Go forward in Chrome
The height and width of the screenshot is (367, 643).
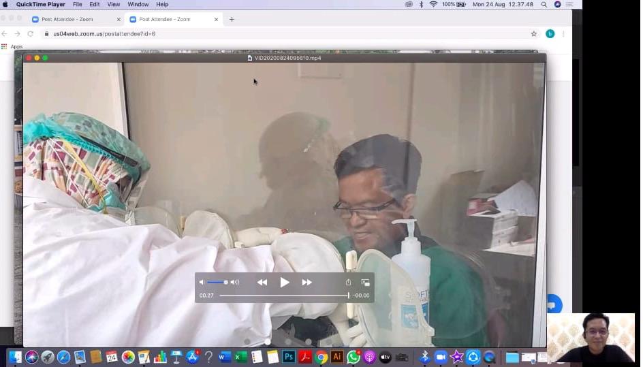pyautogui.click(x=17, y=33)
